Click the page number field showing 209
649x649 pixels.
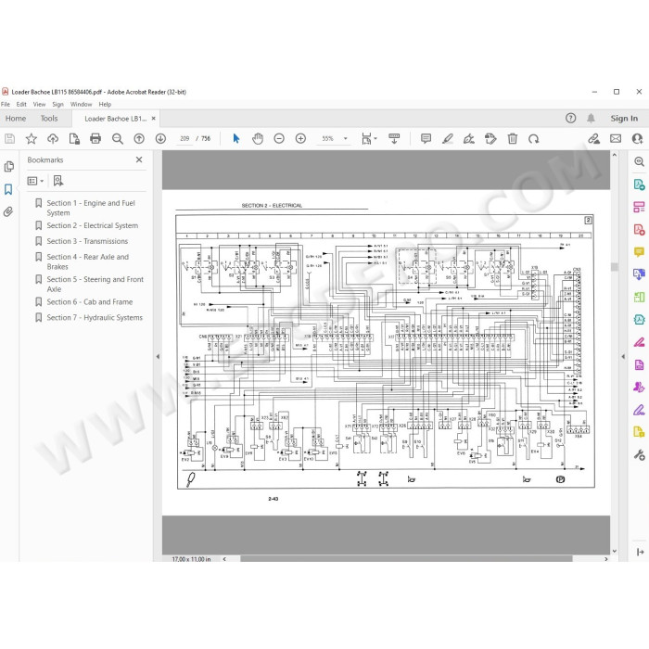185,139
